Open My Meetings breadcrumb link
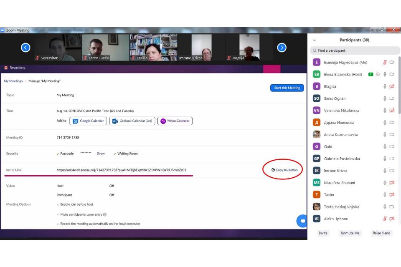 click(x=13, y=81)
